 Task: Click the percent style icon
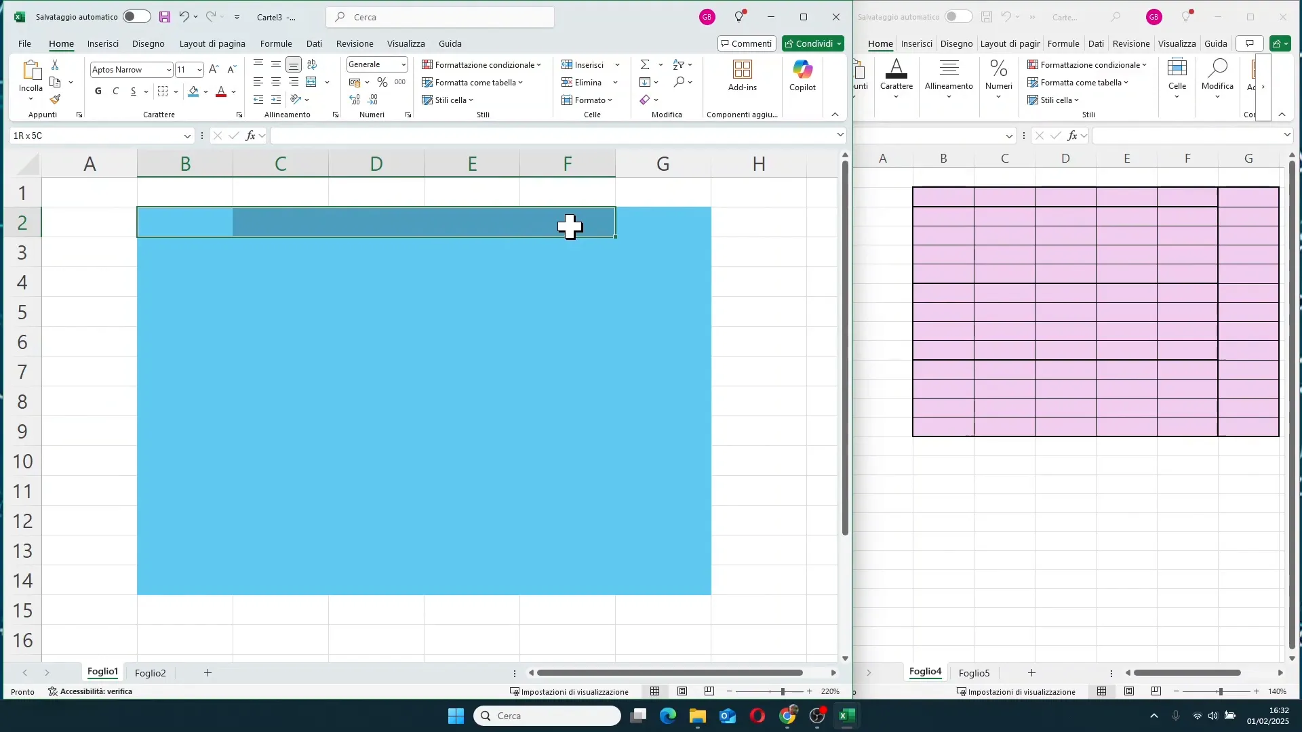pos(382,82)
